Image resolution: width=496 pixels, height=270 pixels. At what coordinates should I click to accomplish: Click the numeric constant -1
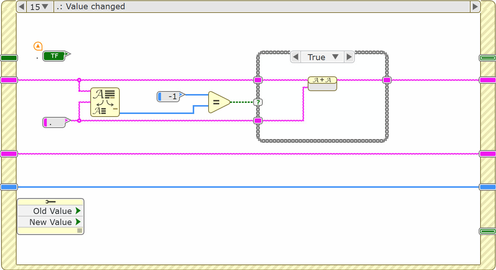coord(169,96)
